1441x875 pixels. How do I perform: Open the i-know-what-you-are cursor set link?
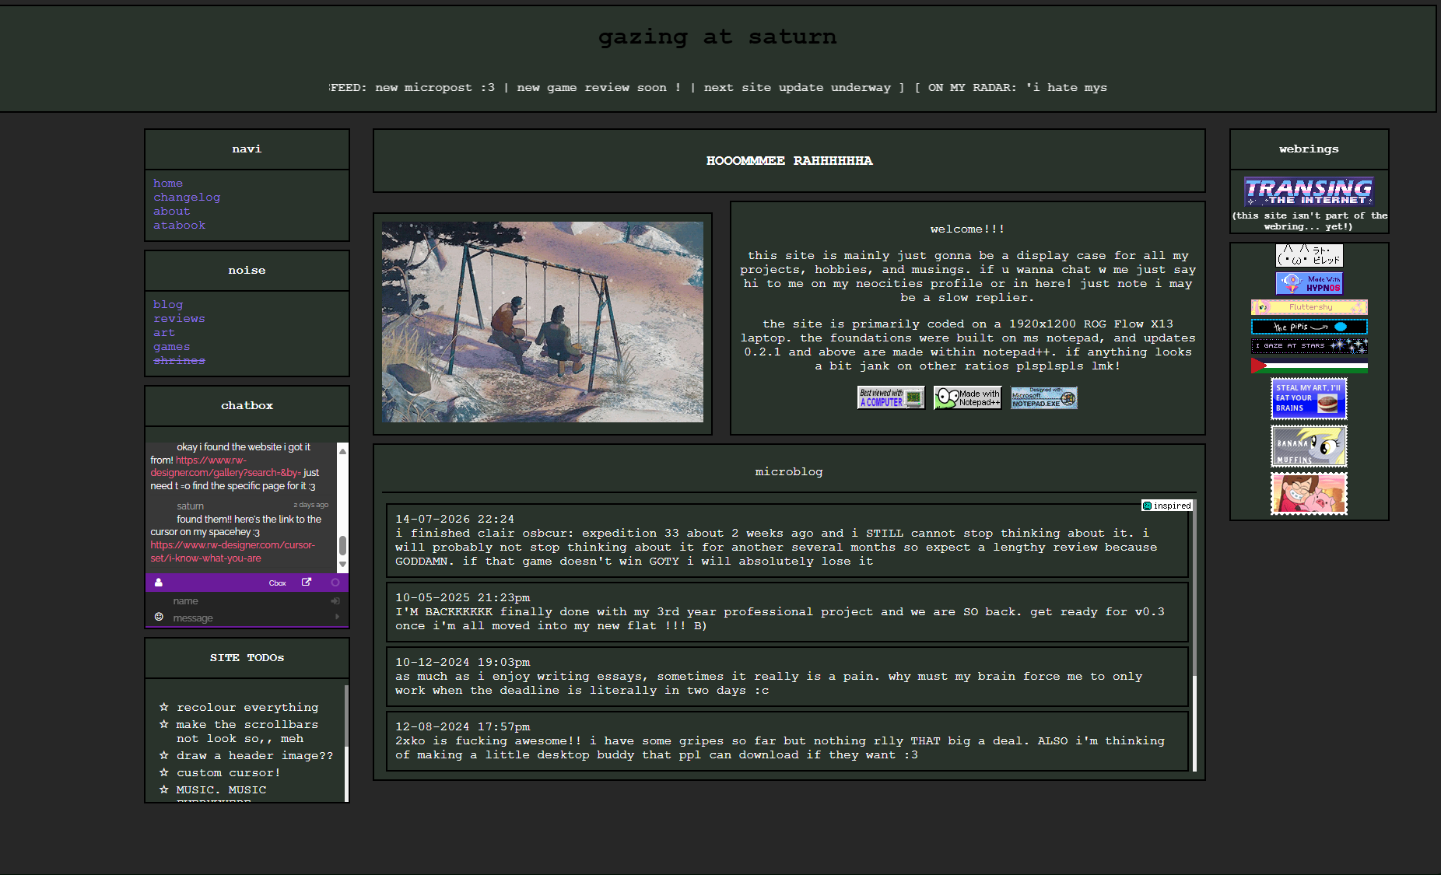point(233,551)
